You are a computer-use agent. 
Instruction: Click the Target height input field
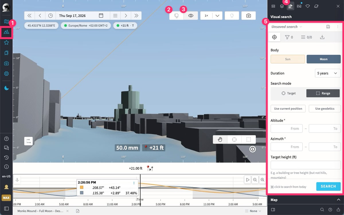point(306,165)
